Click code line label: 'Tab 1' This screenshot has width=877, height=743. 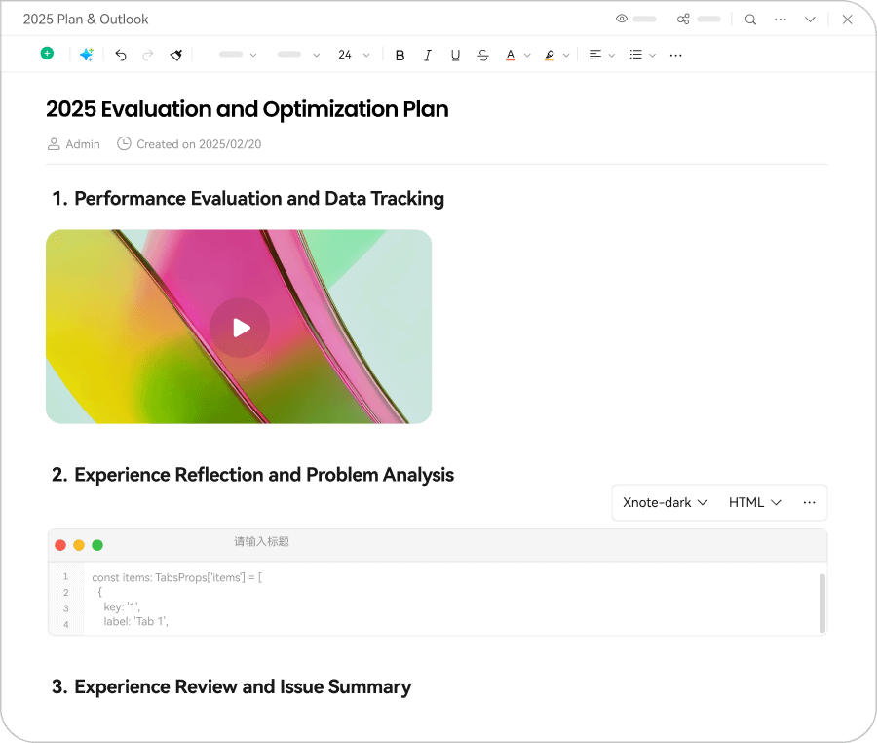point(135,621)
